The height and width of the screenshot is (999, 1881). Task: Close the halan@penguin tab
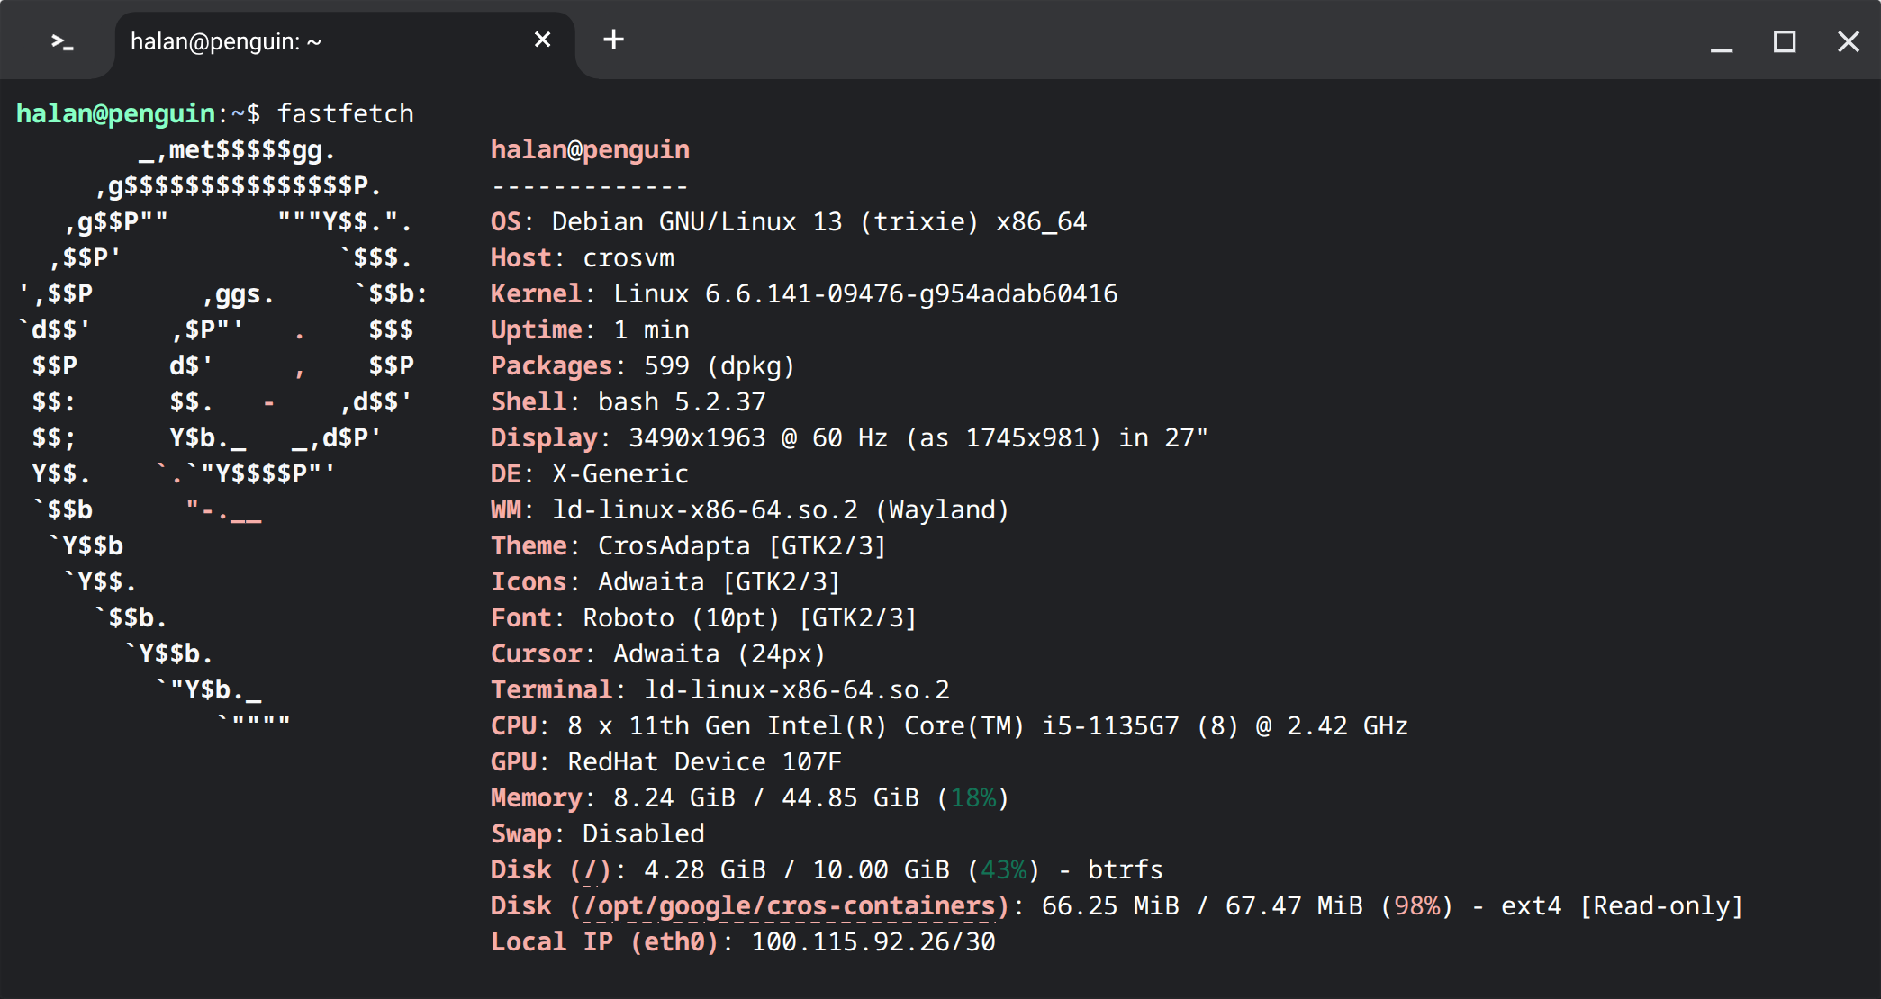coord(542,40)
